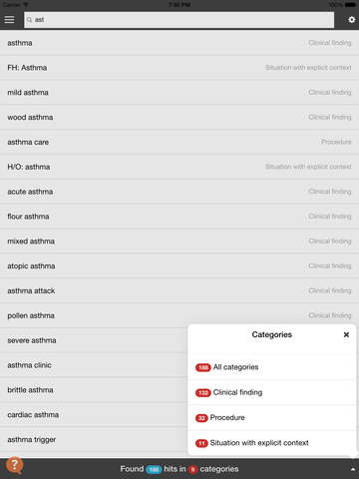Open settings via gear icon

pos(351,20)
